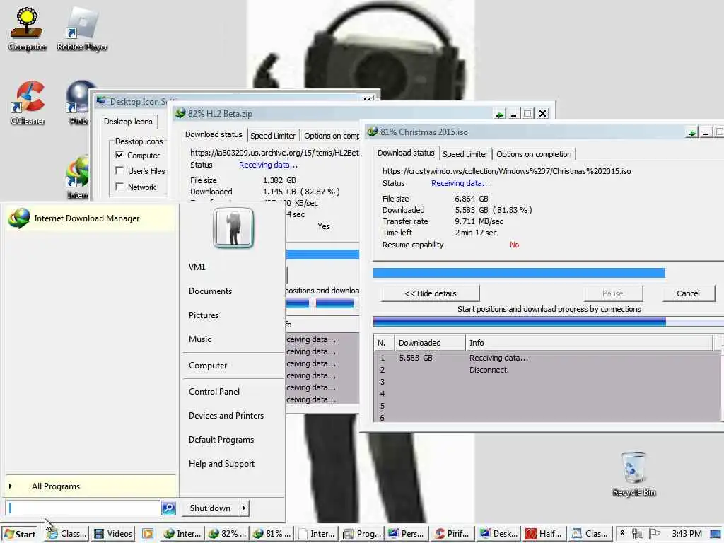Click the search magnifier icon in Start menu
Screen dimensions: 724x543
pos(168,508)
